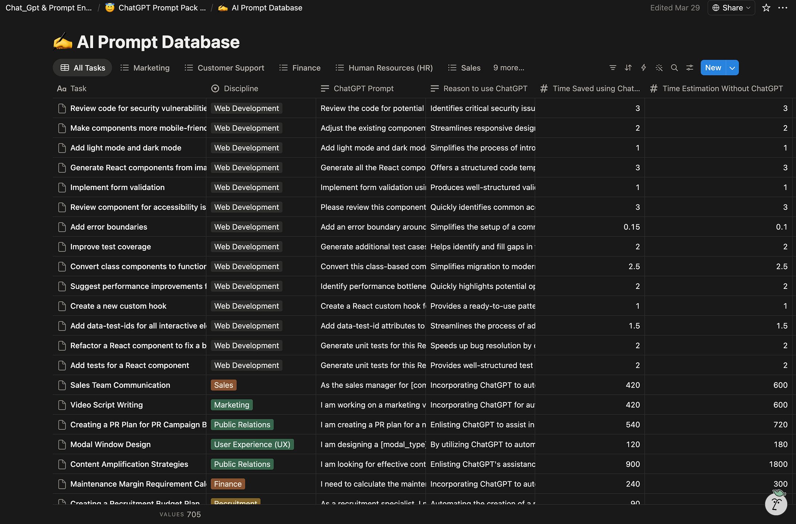Switch to the Marketing view tab
796x524 pixels.
click(145, 68)
